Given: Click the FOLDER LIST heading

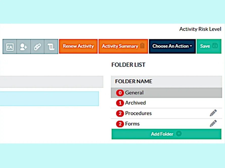Looking at the screenshot, I should (x=128, y=65).
